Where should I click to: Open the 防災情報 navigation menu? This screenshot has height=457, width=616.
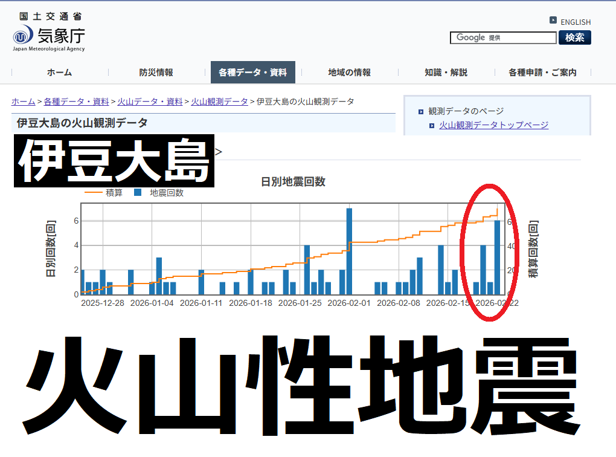(156, 73)
